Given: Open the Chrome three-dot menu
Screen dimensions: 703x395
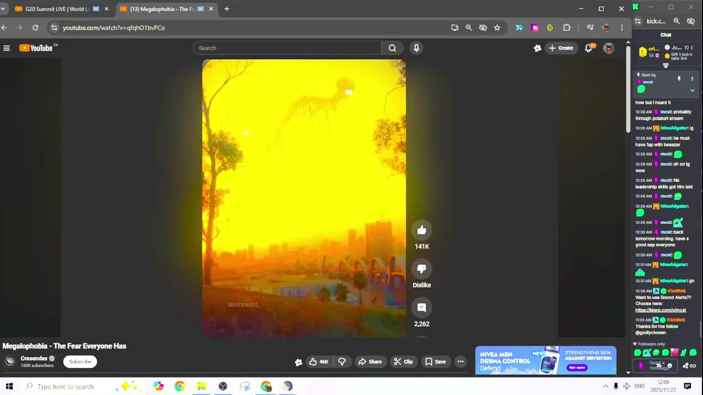Looking at the screenshot, I should (x=622, y=27).
